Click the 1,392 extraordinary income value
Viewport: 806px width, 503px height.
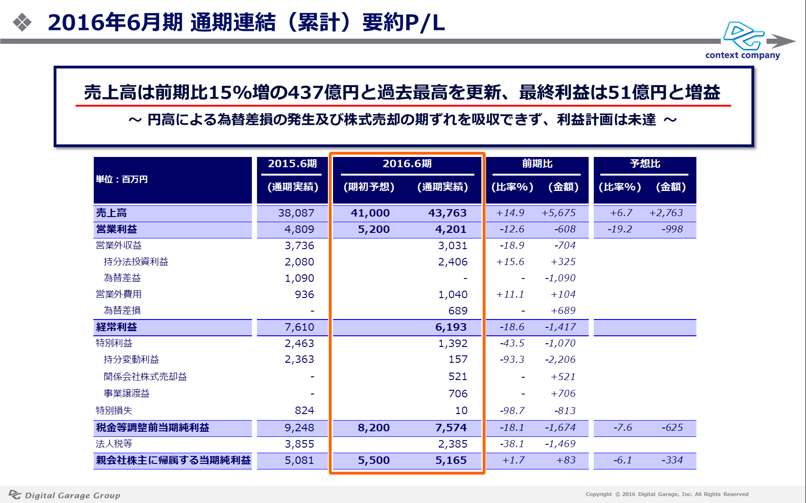[x=452, y=343]
